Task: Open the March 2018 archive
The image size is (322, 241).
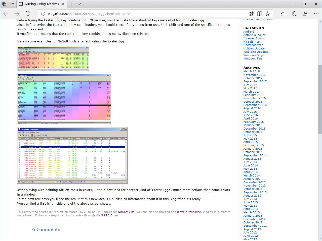Action: 252,71
